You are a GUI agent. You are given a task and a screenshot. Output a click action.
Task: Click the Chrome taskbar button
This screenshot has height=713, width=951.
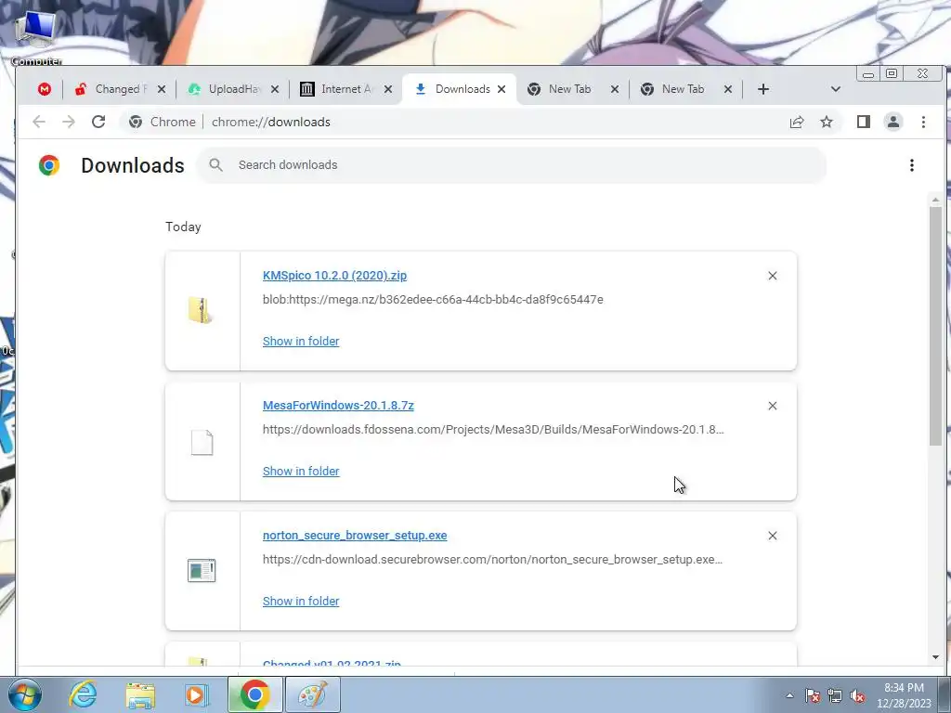pos(254,694)
